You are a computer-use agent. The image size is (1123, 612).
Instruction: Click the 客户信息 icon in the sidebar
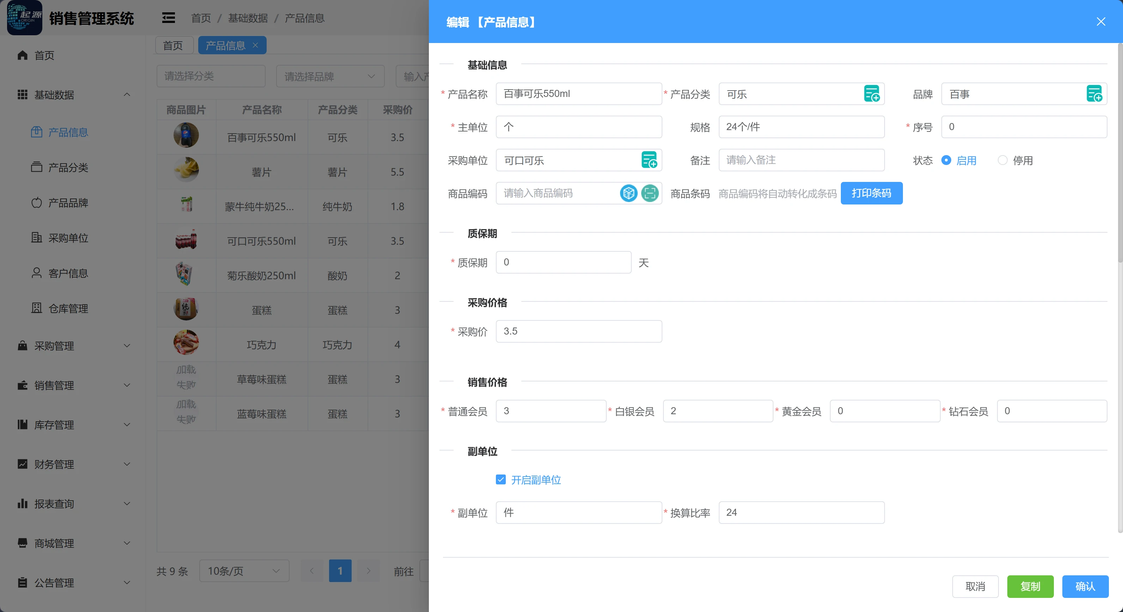(37, 273)
